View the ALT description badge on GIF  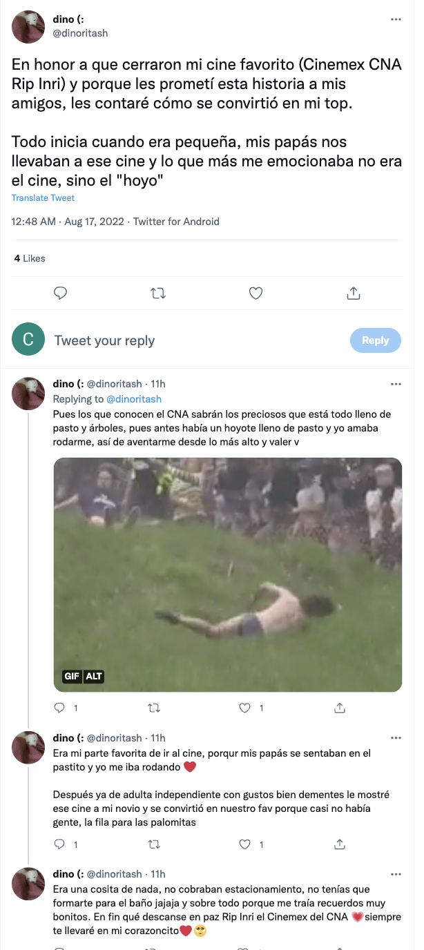click(x=94, y=677)
